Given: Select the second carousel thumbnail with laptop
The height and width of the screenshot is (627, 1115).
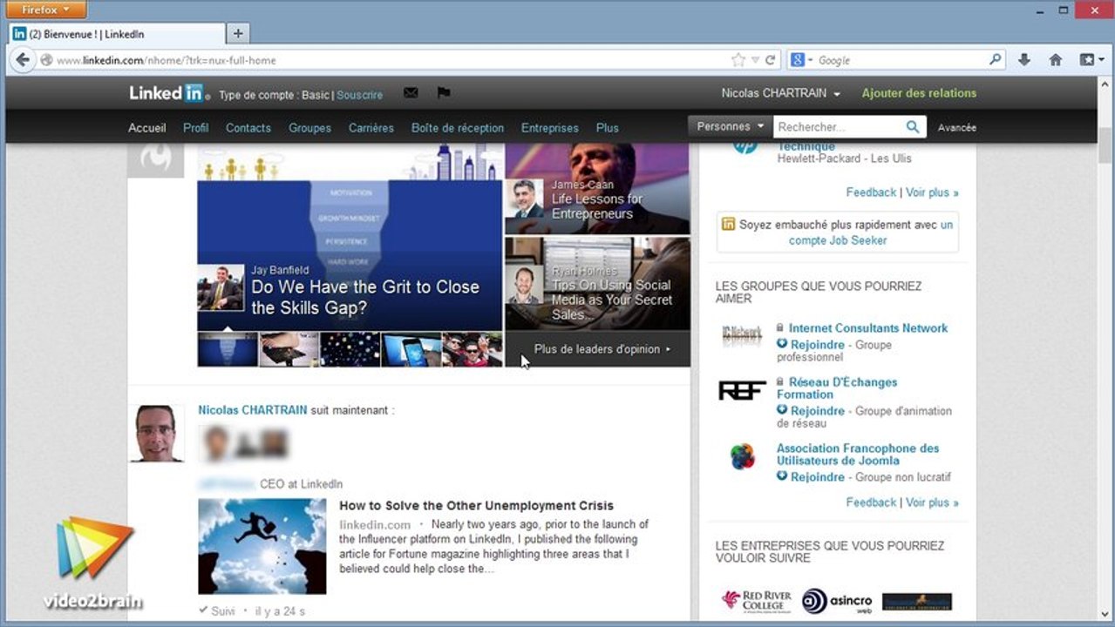Looking at the screenshot, I should [x=289, y=349].
